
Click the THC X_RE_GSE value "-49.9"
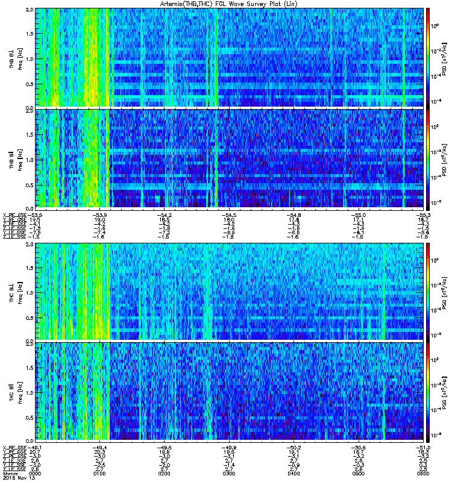point(229,448)
